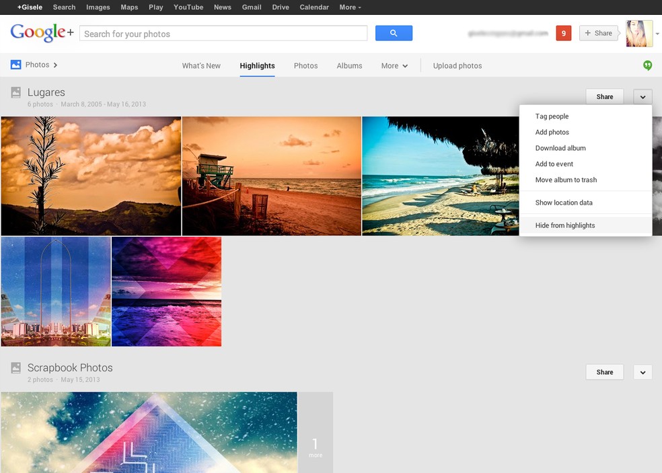
Task: Open the +Gisele link in the top bar
Action: click(x=30, y=7)
